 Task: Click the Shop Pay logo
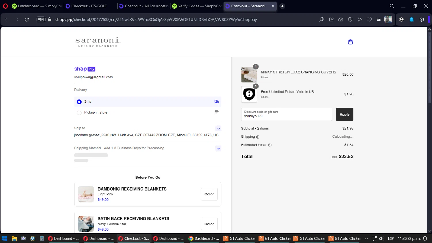(x=85, y=69)
